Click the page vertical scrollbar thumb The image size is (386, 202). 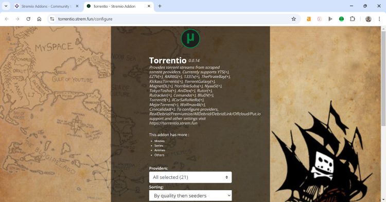click(383, 78)
